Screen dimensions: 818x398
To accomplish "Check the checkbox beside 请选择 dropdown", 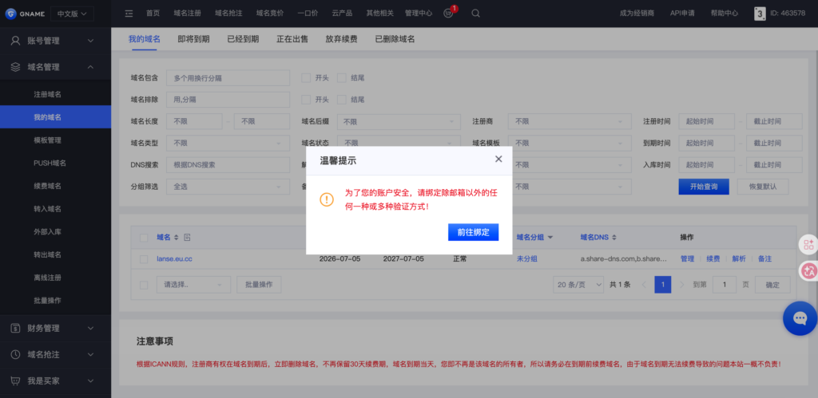I will (144, 285).
